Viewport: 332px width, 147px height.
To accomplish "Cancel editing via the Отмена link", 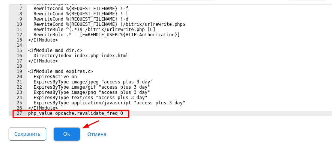I will [x=97, y=134].
